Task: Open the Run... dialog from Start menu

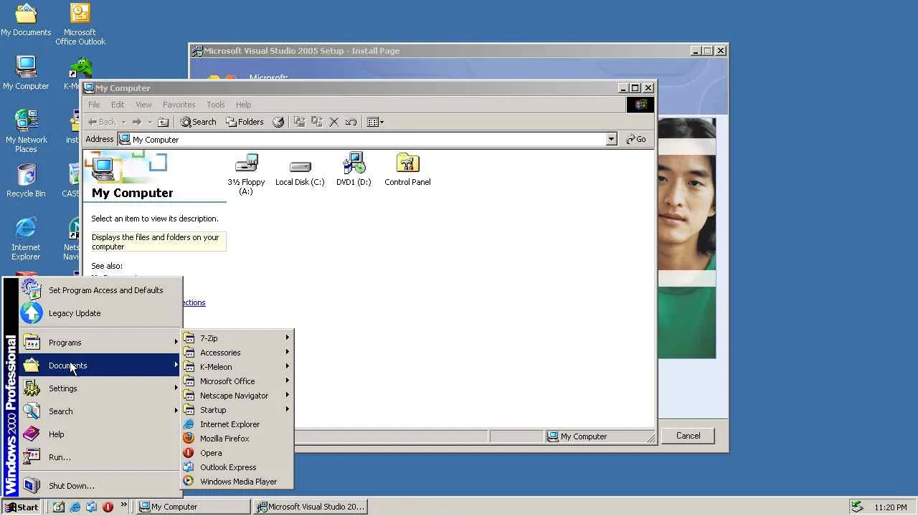Action: point(100,457)
